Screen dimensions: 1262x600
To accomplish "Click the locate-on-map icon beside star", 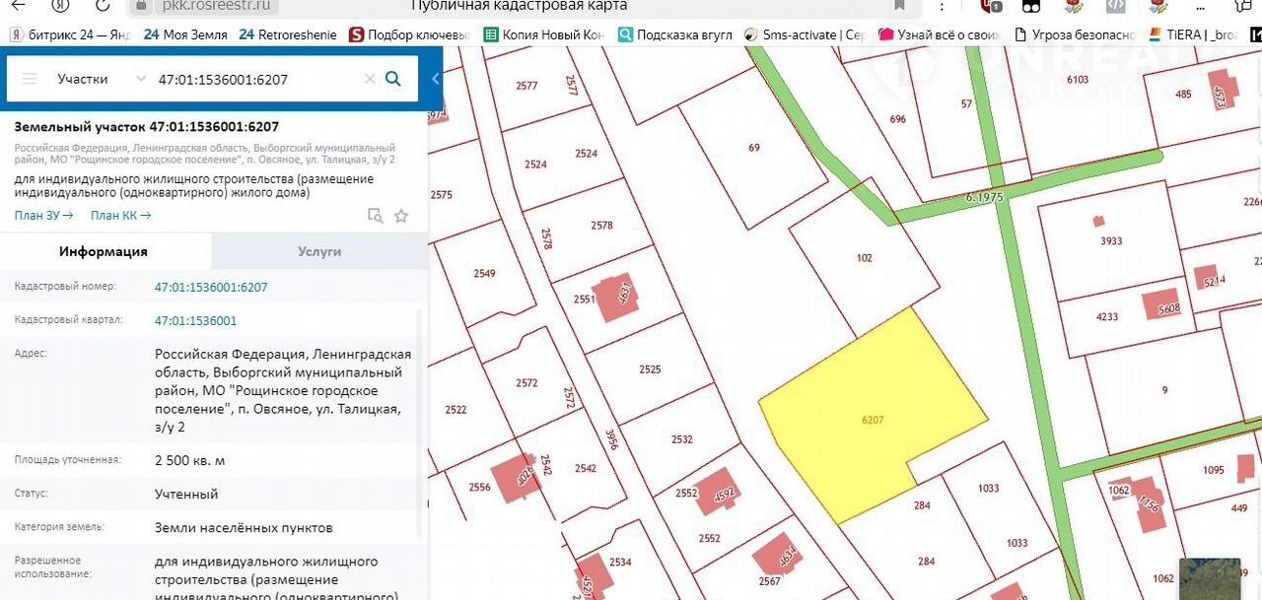I will point(375,216).
